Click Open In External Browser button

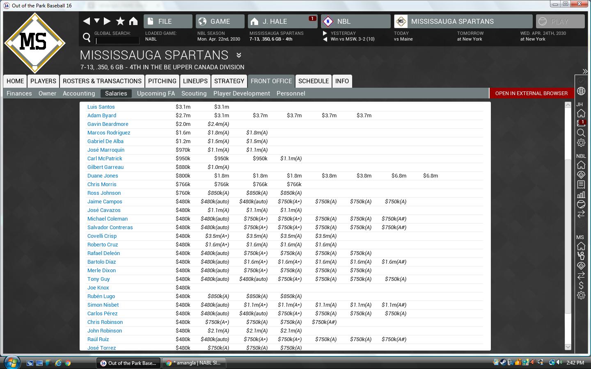pyautogui.click(x=531, y=93)
